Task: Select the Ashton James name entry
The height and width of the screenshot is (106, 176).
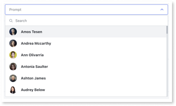Action: [33, 78]
